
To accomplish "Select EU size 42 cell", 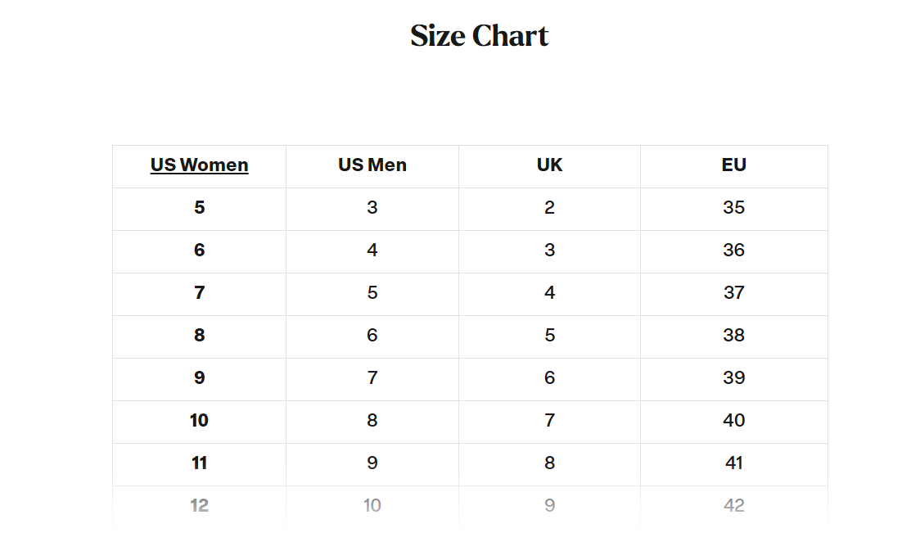I will point(733,506).
